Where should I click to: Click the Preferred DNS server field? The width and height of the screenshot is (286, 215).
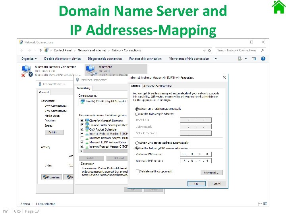(x=196, y=154)
